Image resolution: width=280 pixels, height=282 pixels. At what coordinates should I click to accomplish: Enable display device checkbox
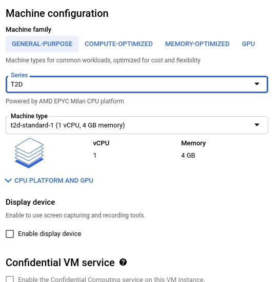(x=10, y=234)
